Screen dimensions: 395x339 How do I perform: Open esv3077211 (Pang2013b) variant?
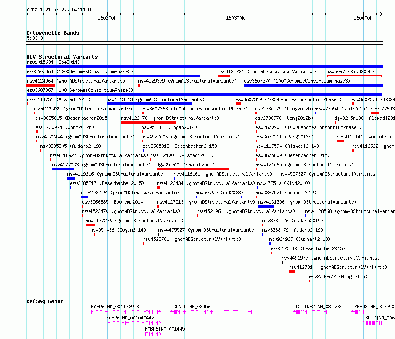click(284, 137)
